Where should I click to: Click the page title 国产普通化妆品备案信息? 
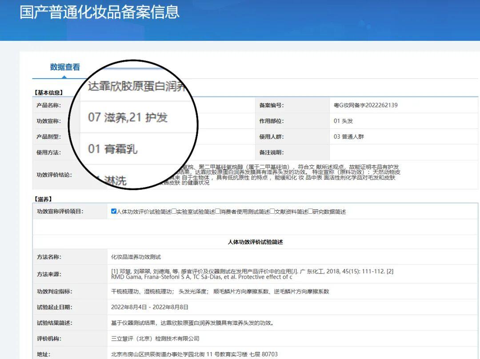pyautogui.click(x=100, y=12)
